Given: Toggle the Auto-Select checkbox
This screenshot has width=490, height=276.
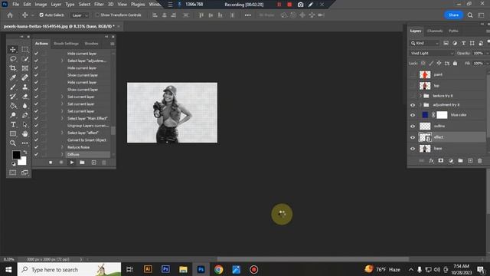Looking at the screenshot, I should point(41,15).
